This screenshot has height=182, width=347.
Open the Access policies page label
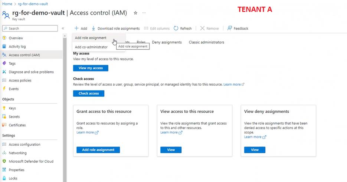coord(20,80)
